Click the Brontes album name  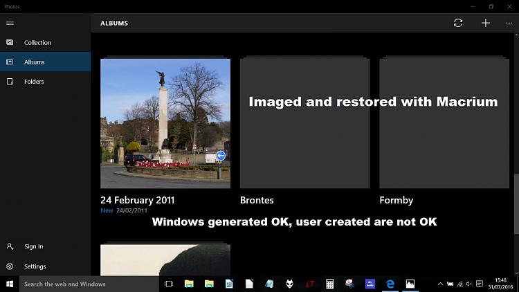tap(257, 200)
